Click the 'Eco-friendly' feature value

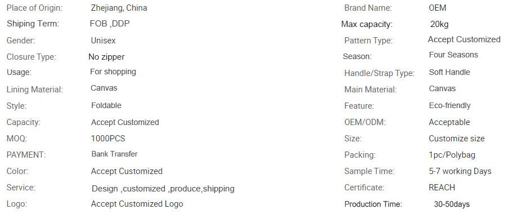point(449,105)
